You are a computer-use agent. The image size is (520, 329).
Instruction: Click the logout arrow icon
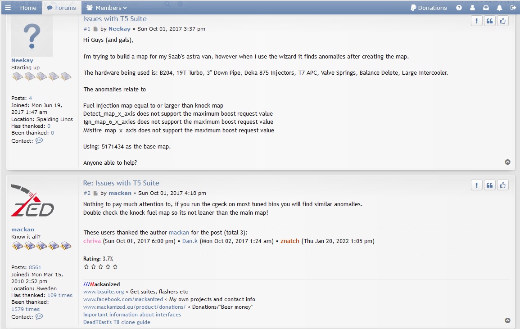(x=513, y=8)
